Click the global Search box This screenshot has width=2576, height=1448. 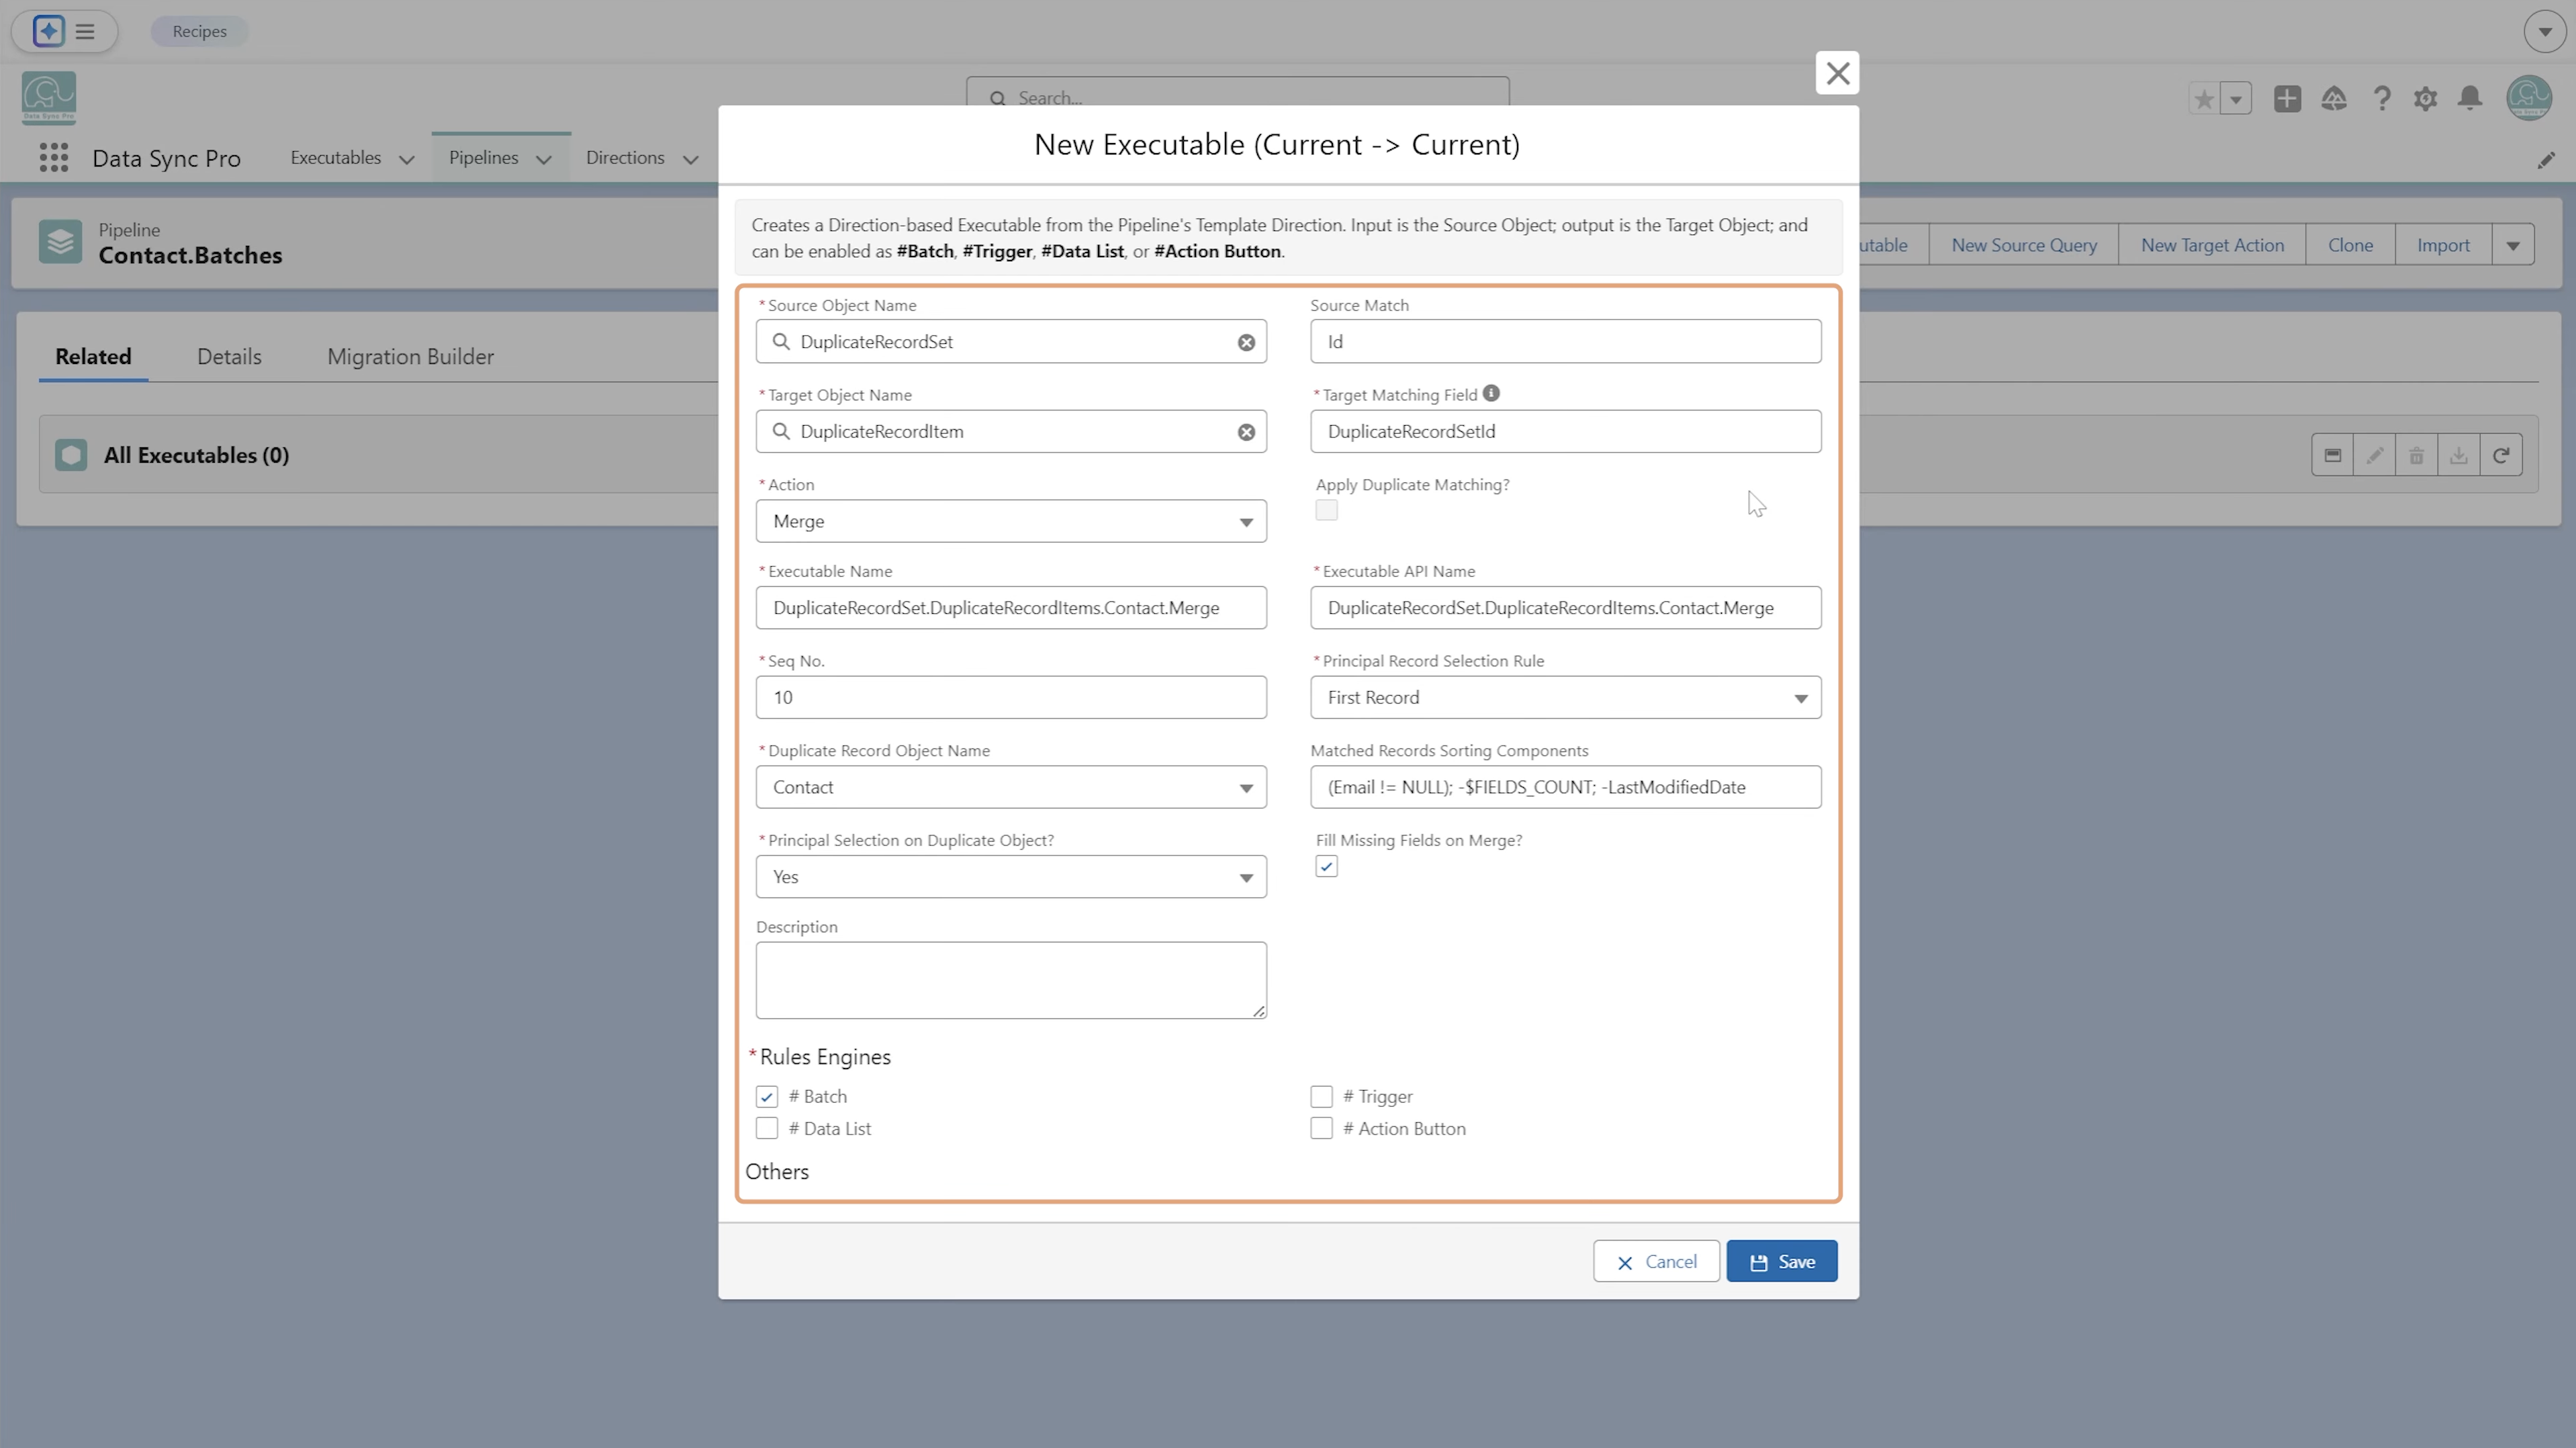pos(1237,92)
